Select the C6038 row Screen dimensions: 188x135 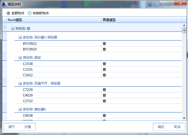(x=102, y=116)
